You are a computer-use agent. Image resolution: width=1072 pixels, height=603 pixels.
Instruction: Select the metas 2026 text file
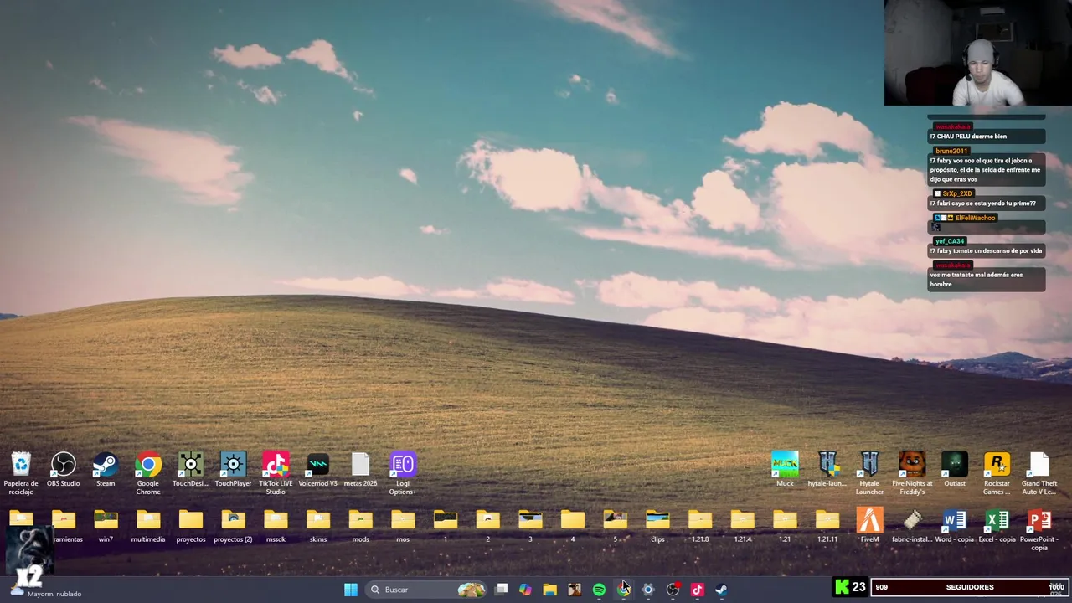click(x=360, y=470)
